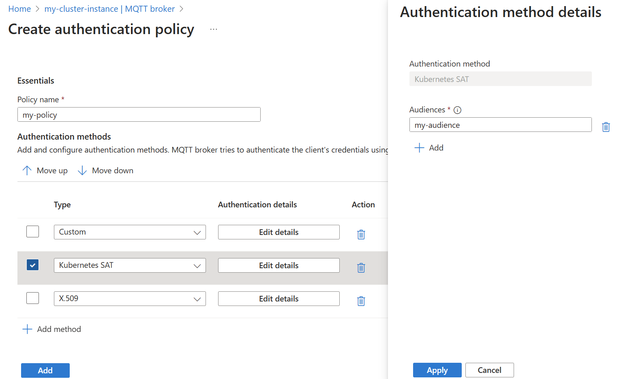
Task: Move the selected method up
Action: coord(45,170)
